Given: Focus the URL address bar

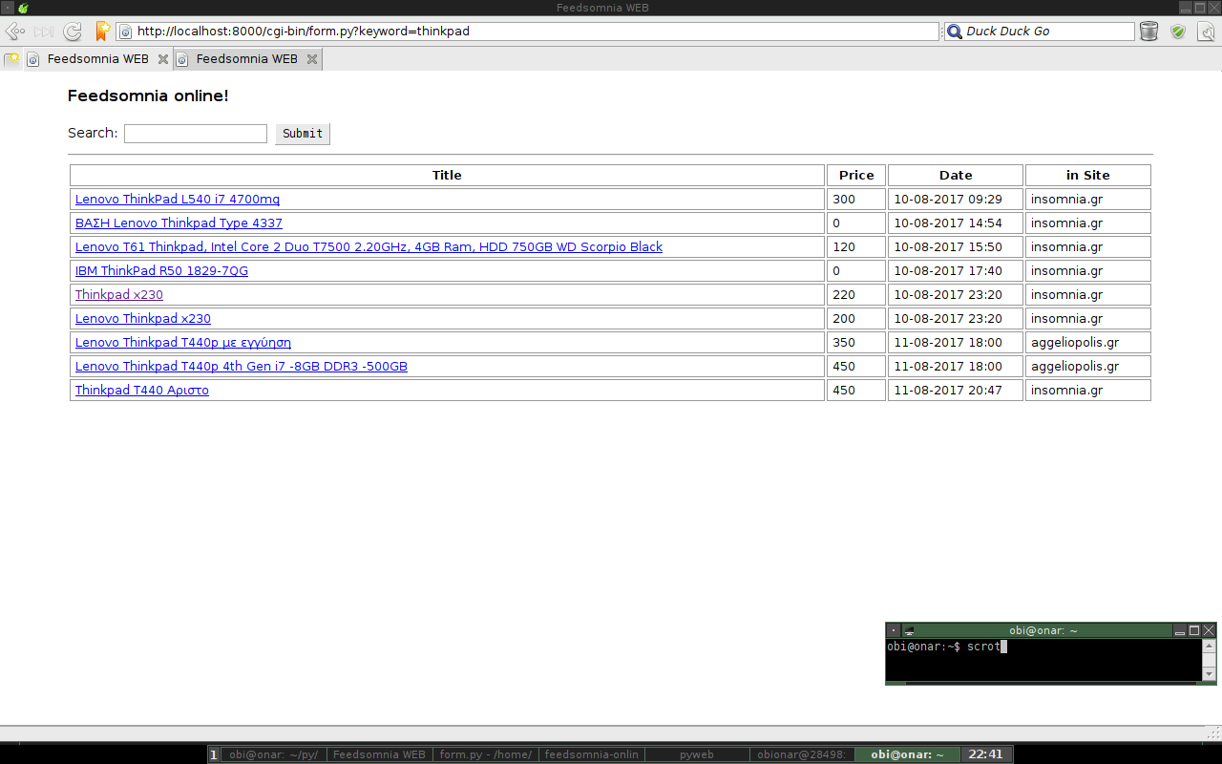Looking at the screenshot, I should pos(527,32).
